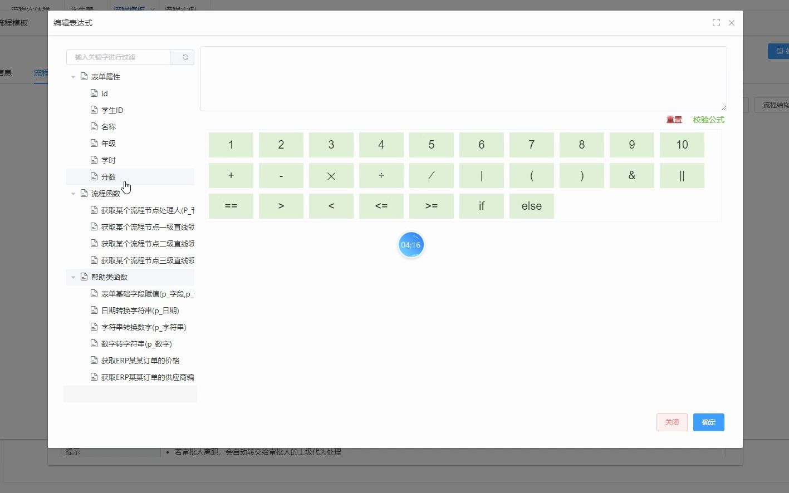Select the 学生ID form attribute
This screenshot has height=493, width=789.
[112, 110]
